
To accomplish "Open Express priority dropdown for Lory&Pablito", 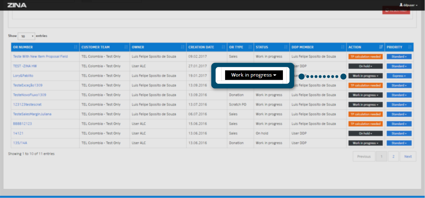I will (399, 76).
